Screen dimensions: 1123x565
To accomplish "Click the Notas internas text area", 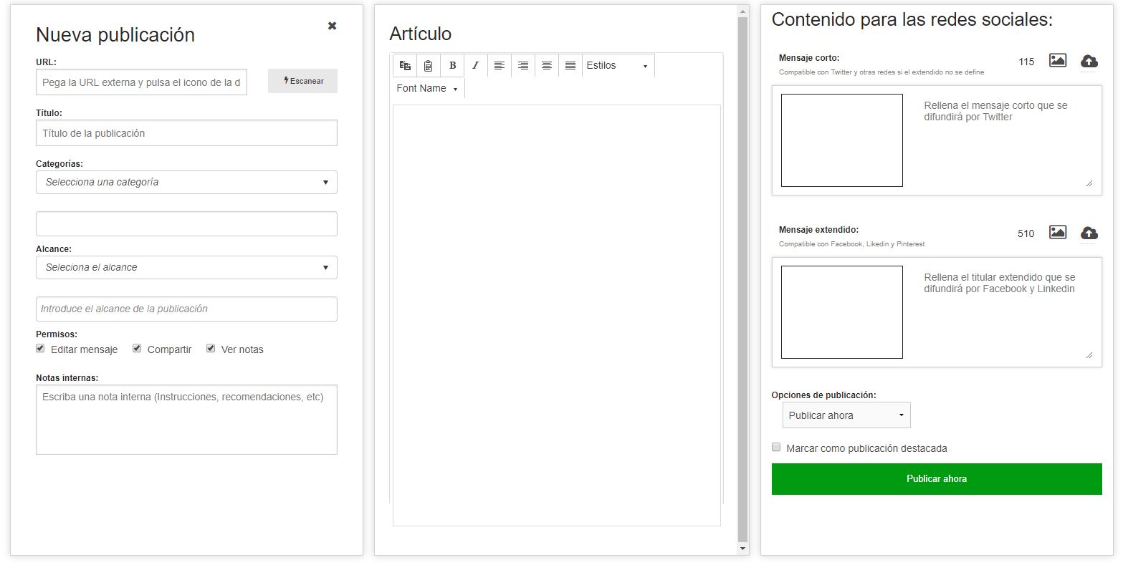I will (186, 420).
